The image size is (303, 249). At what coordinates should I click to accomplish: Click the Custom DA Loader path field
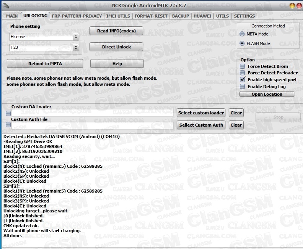(x=92, y=113)
